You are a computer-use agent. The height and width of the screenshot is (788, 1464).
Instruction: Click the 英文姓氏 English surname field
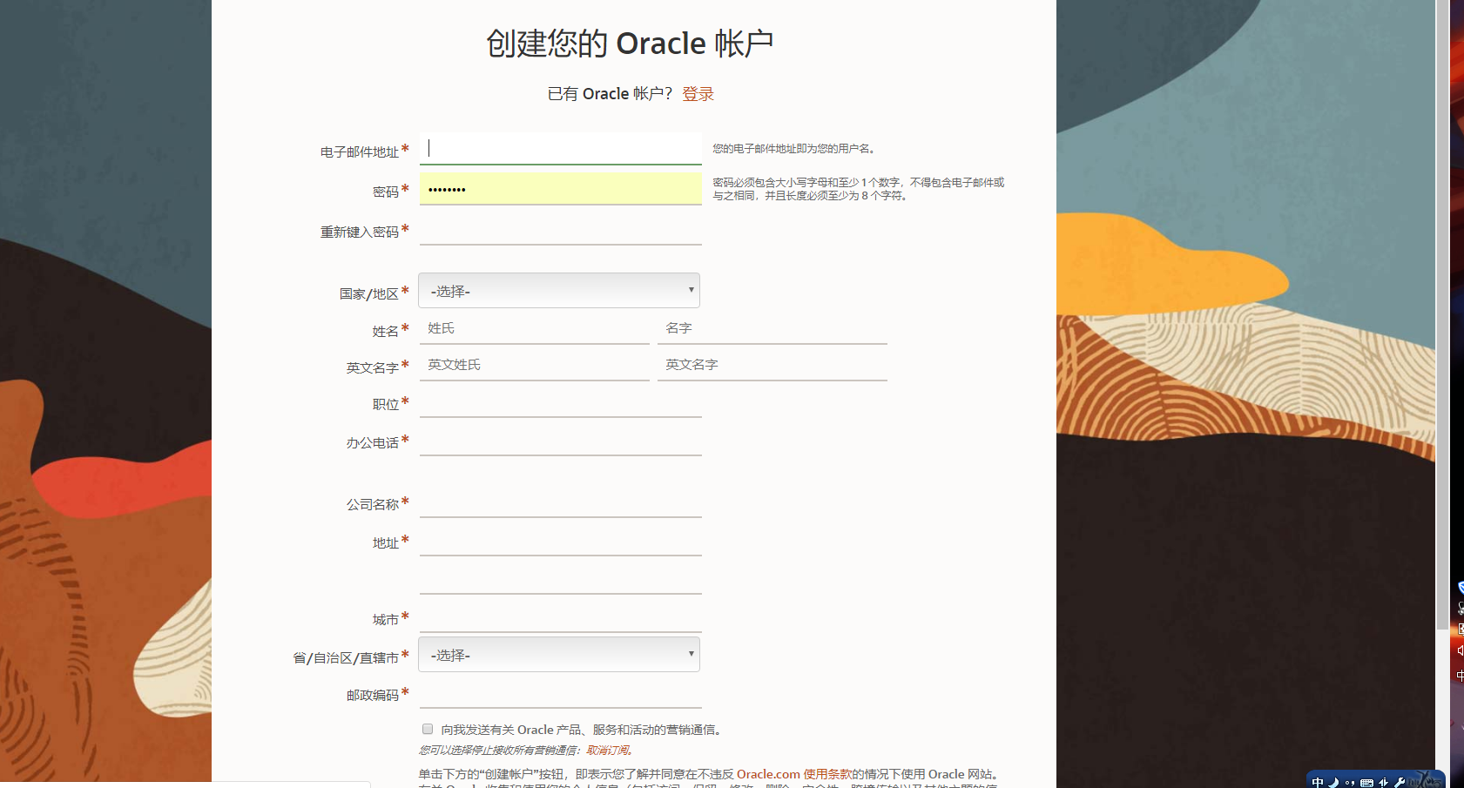(x=534, y=365)
